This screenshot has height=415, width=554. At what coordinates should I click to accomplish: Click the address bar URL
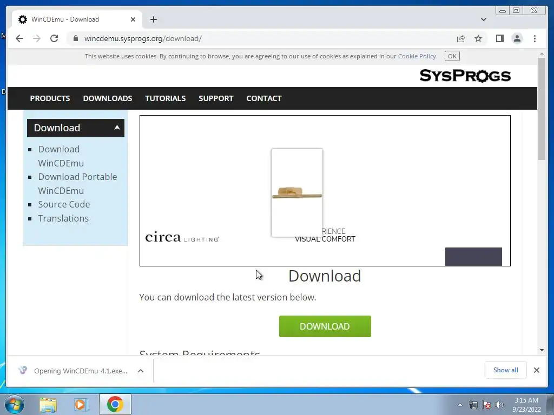click(x=143, y=38)
